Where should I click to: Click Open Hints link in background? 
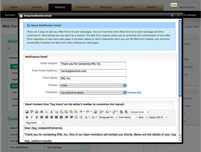click(x=192, y=27)
